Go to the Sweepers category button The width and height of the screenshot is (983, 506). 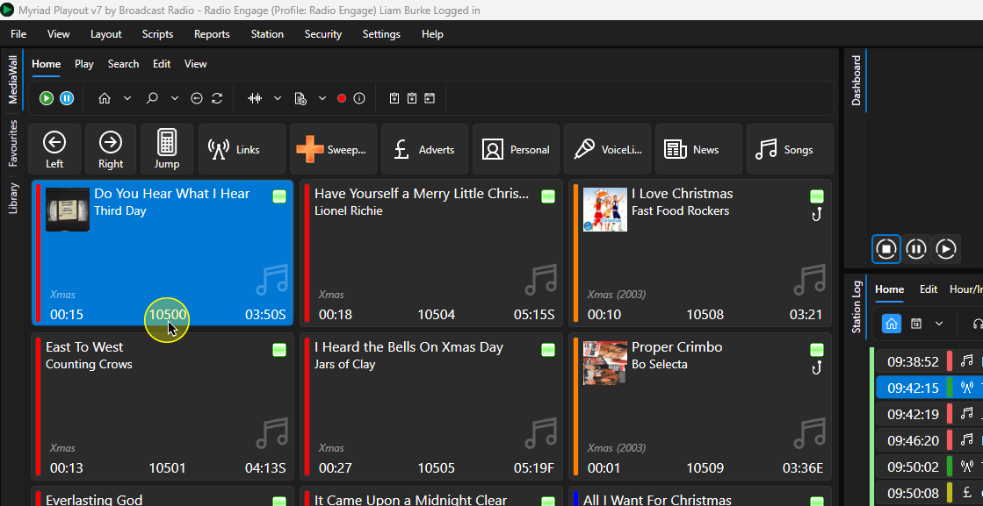(x=333, y=149)
